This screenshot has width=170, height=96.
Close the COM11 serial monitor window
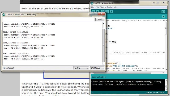pyautogui.click(x=101, y=14)
